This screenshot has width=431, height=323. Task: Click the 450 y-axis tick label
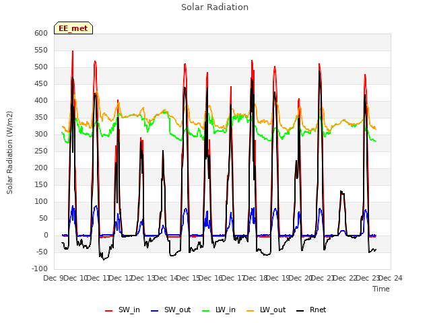click(x=41, y=83)
